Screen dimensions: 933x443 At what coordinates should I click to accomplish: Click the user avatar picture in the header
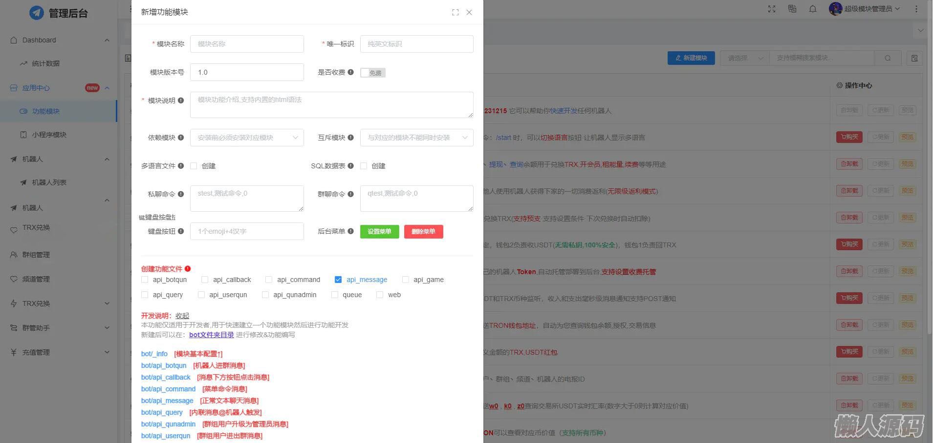click(x=835, y=9)
